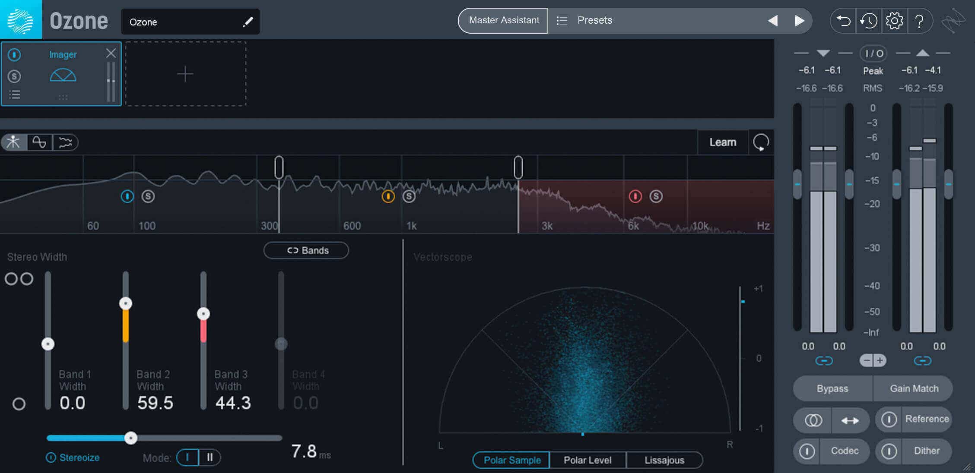Open the Dither panel
The width and height of the screenshot is (975, 473).
pyautogui.click(x=927, y=451)
